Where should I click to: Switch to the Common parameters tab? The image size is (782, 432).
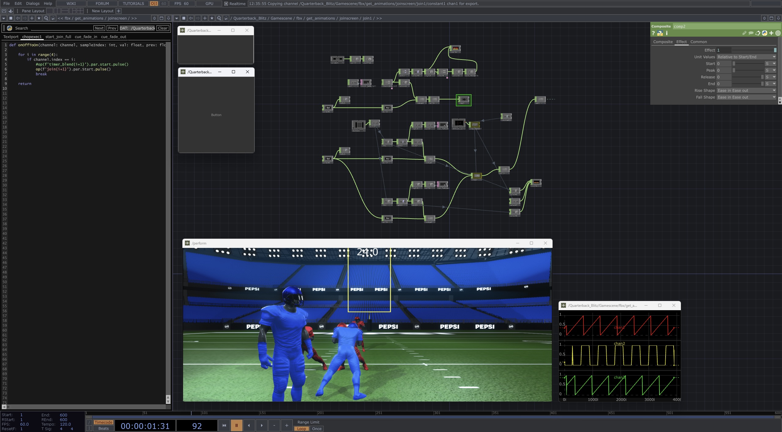pos(699,42)
